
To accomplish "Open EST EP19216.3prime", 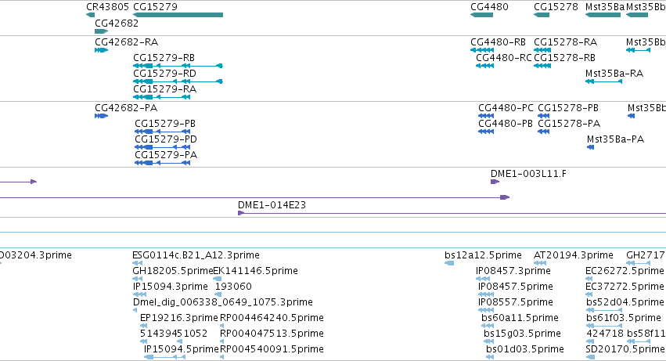I will pos(178,319).
